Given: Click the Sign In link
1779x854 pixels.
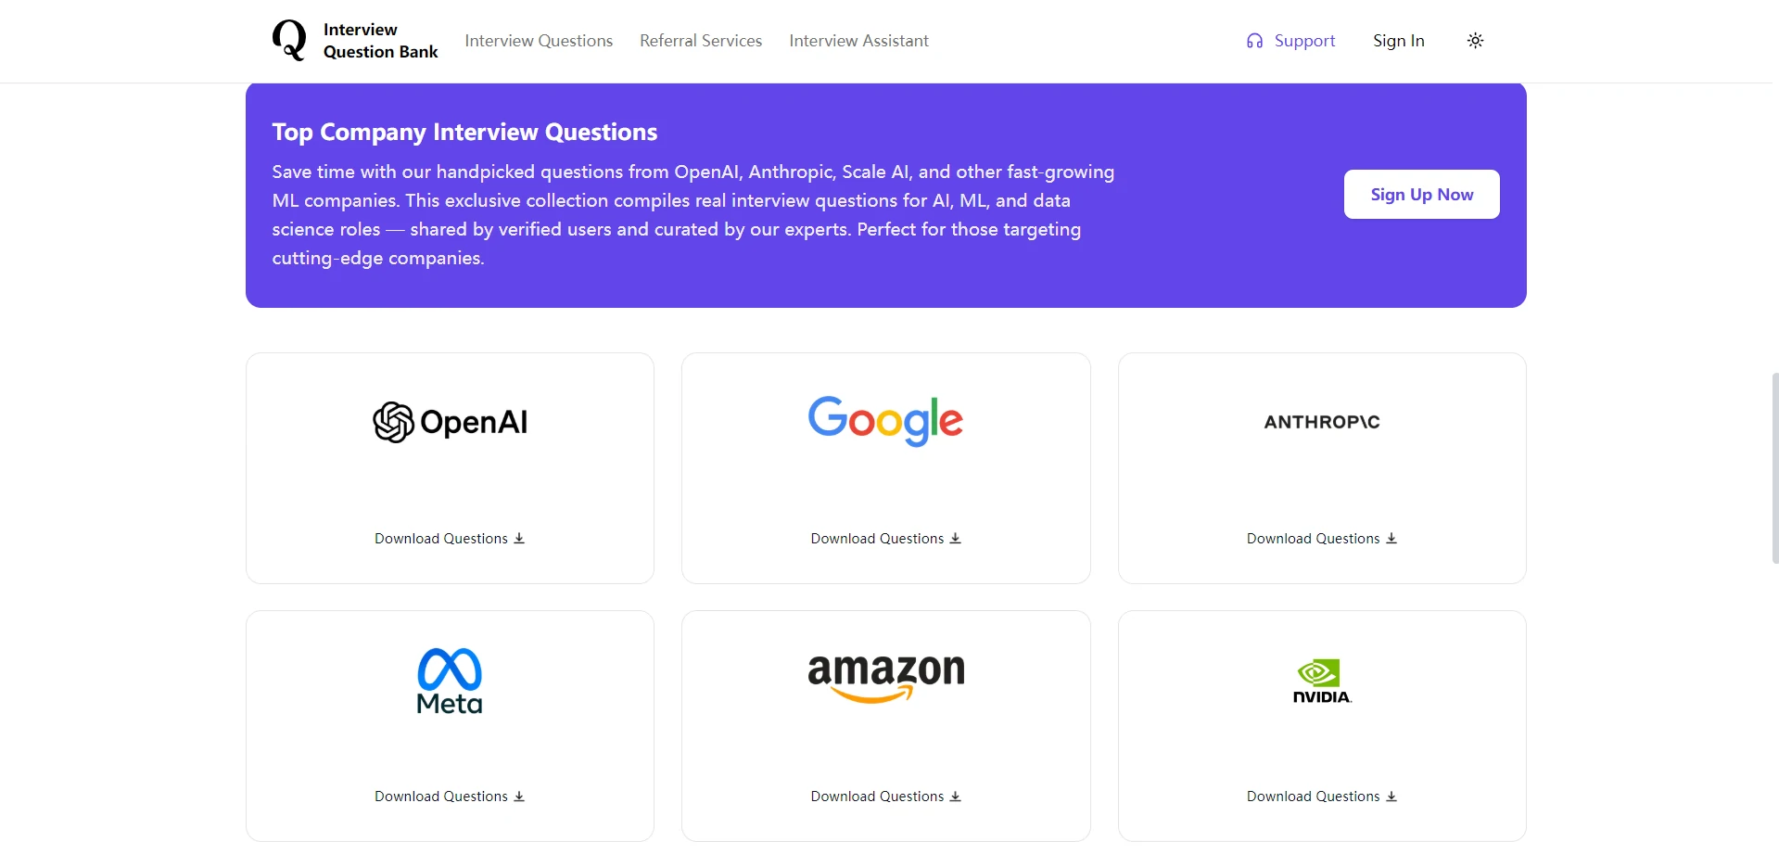Looking at the screenshot, I should (1398, 41).
